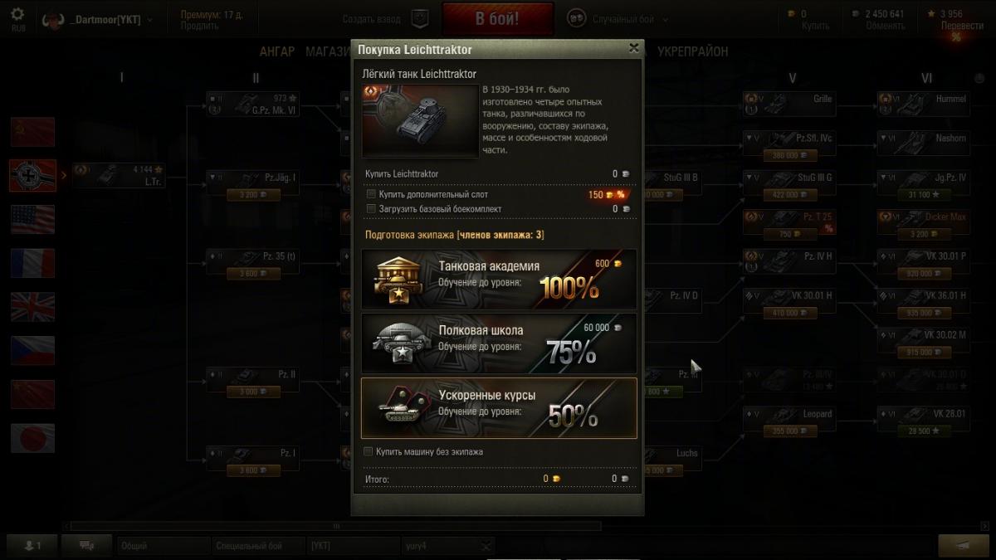Open the chat channels icon at bottom left
This screenshot has width=996, height=560.
[x=85, y=545]
